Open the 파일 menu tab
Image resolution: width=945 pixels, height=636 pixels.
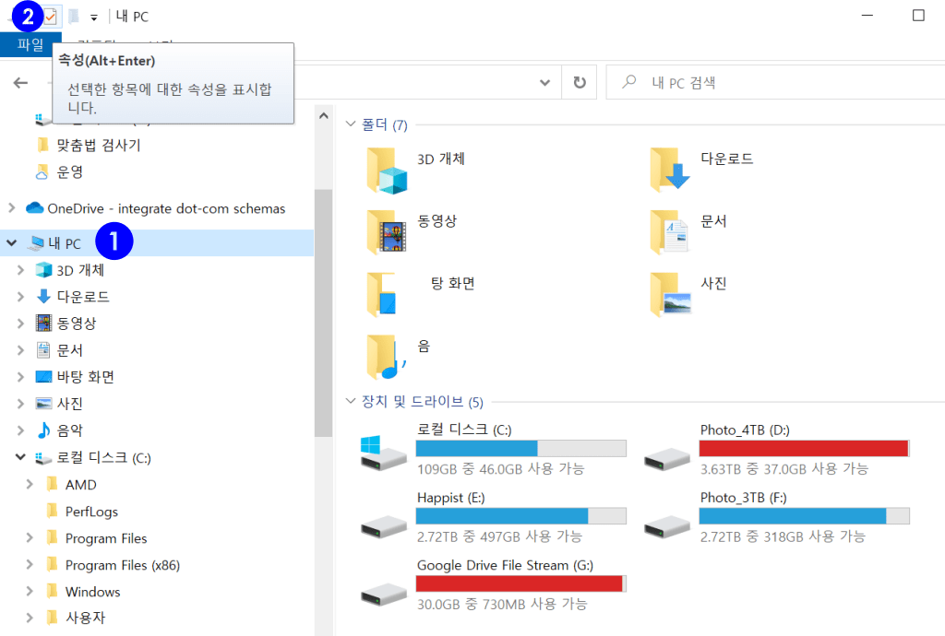(30, 43)
